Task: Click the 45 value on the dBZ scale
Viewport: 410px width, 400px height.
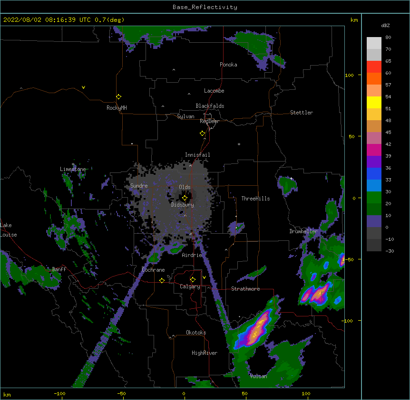Action: pos(388,132)
